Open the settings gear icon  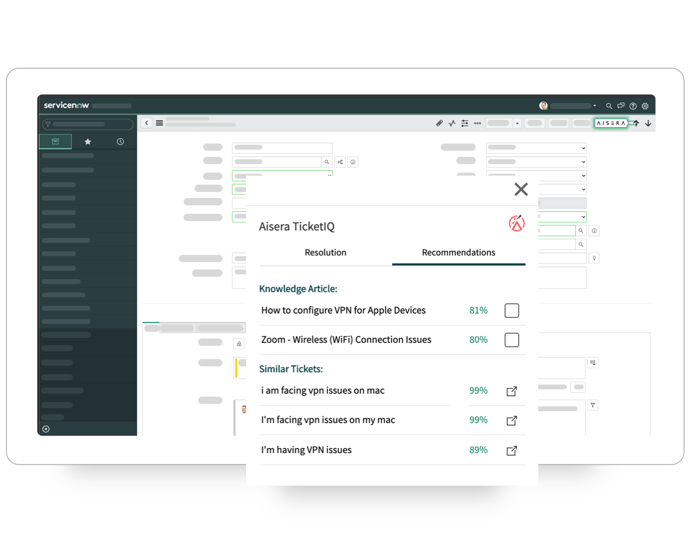tap(645, 105)
